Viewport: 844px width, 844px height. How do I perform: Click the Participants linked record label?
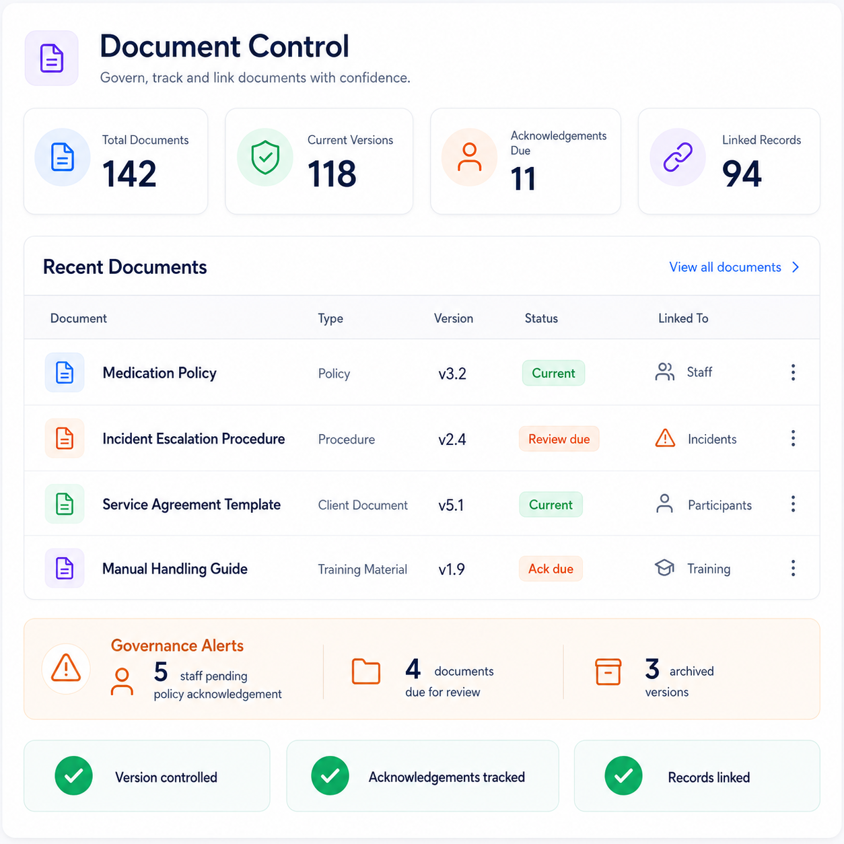coord(719,505)
